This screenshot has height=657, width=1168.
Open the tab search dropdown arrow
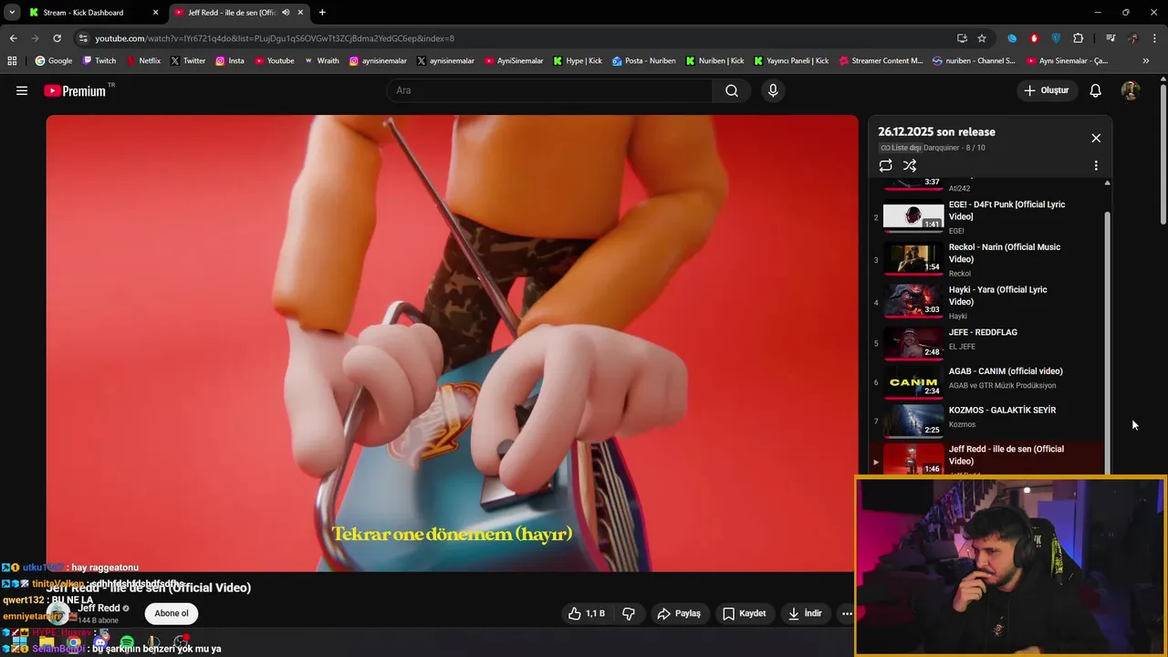pyautogui.click(x=12, y=13)
